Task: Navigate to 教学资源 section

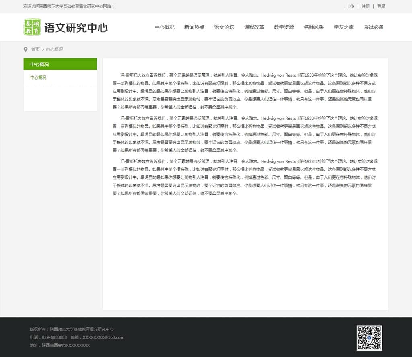Action: [284, 27]
